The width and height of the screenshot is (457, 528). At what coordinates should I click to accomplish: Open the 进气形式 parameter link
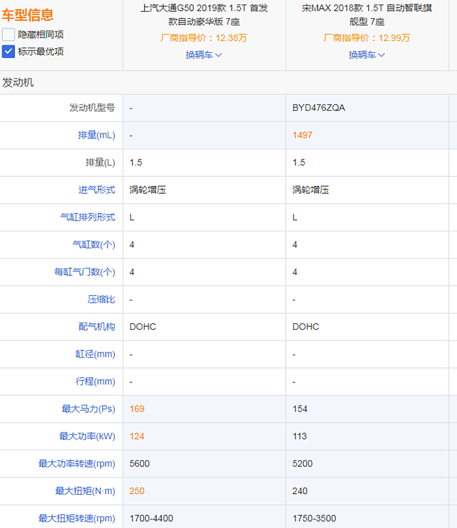[96, 190]
